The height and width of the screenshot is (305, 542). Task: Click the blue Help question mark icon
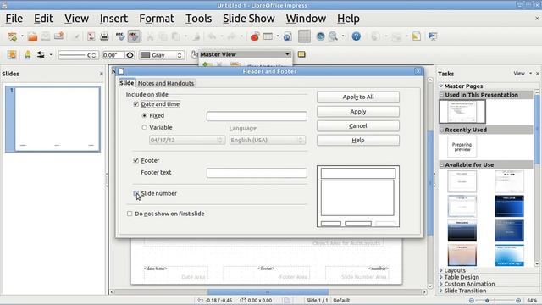pyautogui.click(x=356, y=36)
